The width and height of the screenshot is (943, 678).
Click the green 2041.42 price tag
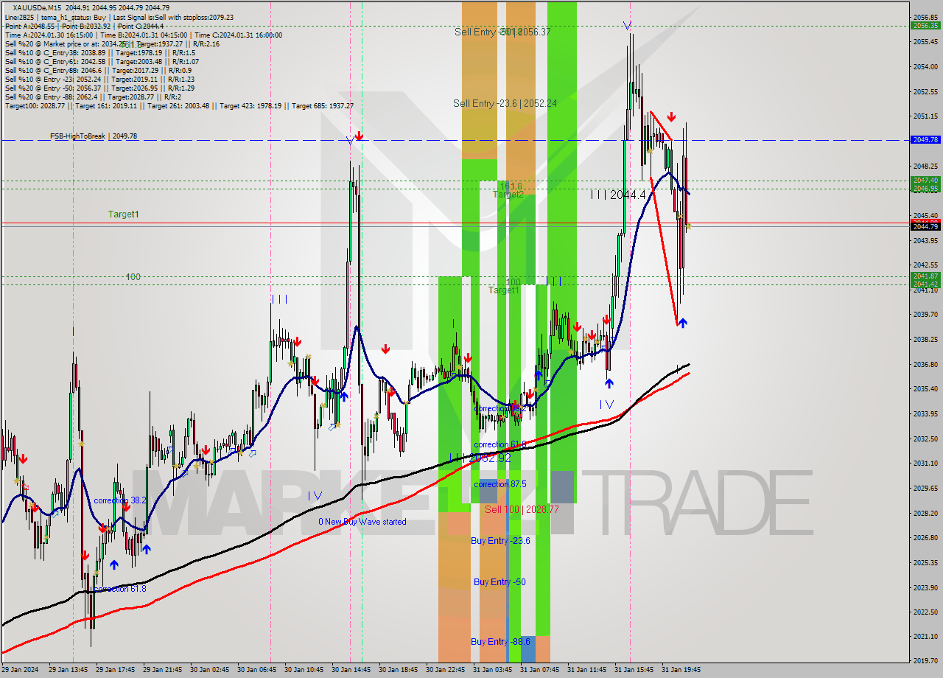tap(925, 284)
